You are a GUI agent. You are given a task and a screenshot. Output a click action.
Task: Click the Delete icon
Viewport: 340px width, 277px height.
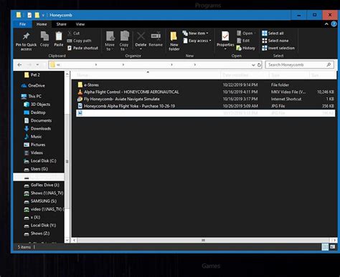pos(141,36)
